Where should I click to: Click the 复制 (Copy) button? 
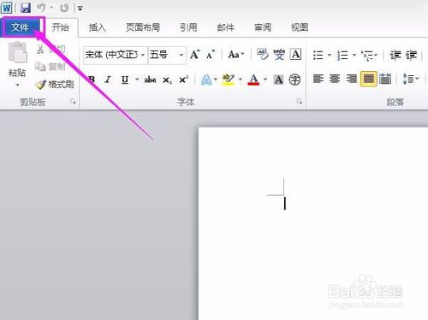pyautogui.click(x=51, y=67)
